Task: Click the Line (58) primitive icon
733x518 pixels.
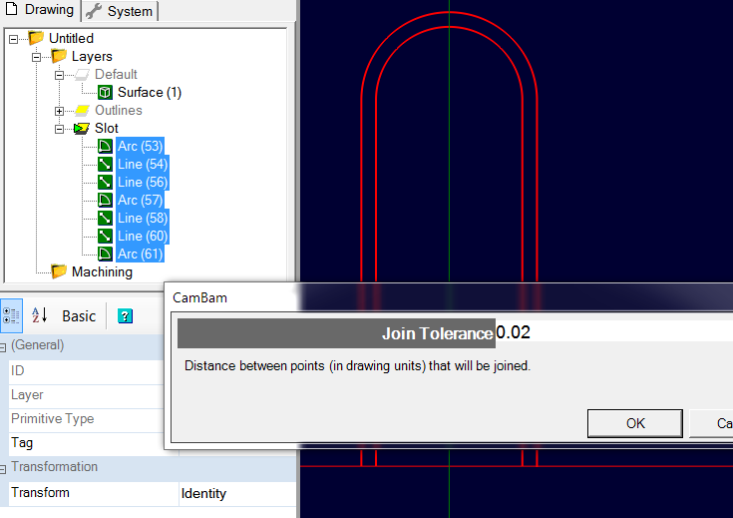Action: pyautogui.click(x=105, y=218)
